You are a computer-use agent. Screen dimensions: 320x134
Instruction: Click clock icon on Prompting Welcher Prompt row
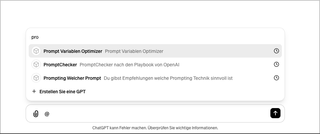point(276,78)
